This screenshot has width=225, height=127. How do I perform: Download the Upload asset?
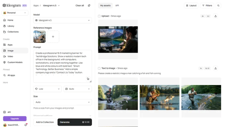coord(215,16)
